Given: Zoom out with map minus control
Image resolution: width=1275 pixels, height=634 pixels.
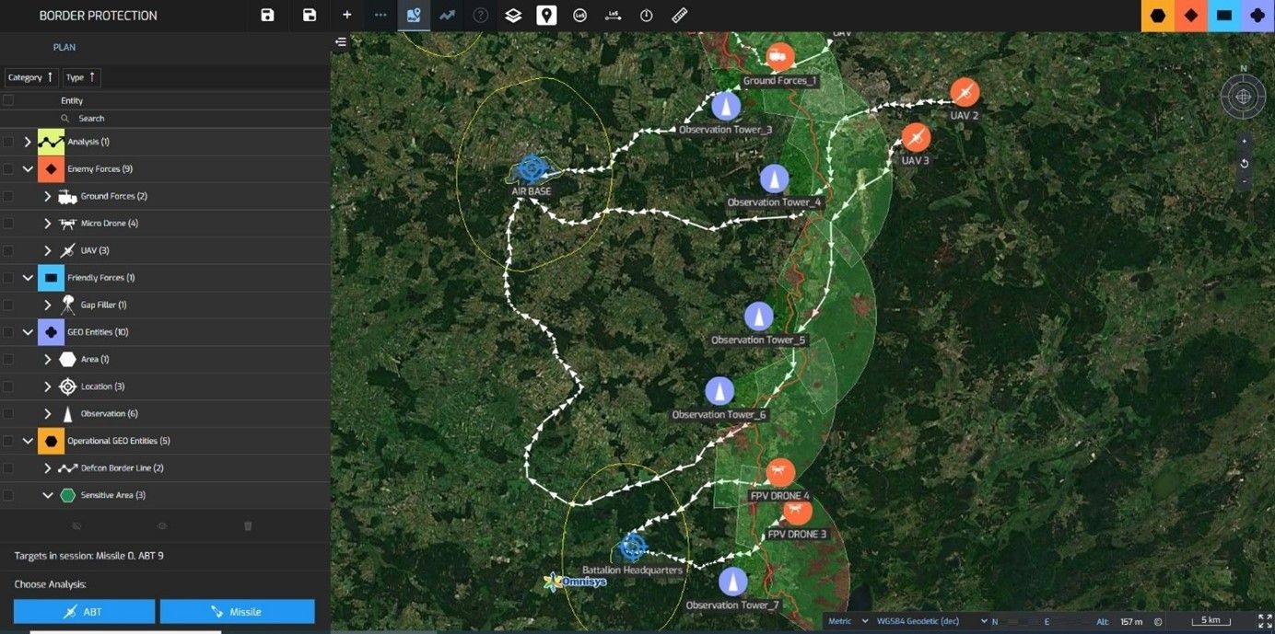Looking at the screenshot, I should (1245, 182).
